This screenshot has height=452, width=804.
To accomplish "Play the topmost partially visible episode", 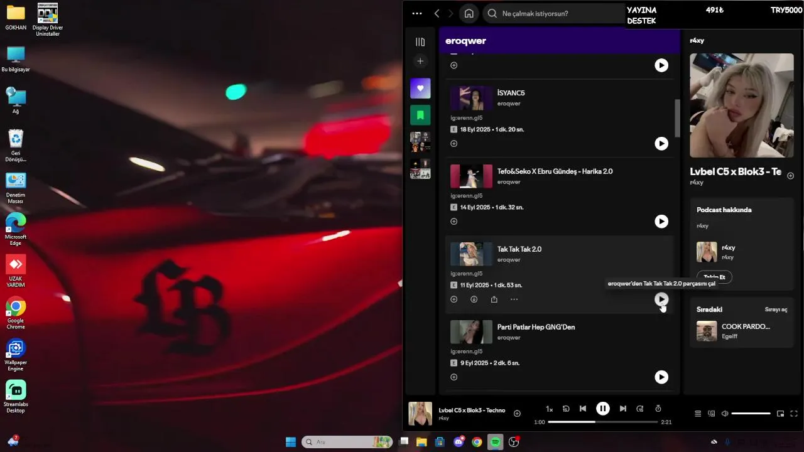I will pyautogui.click(x=661, y=65).
